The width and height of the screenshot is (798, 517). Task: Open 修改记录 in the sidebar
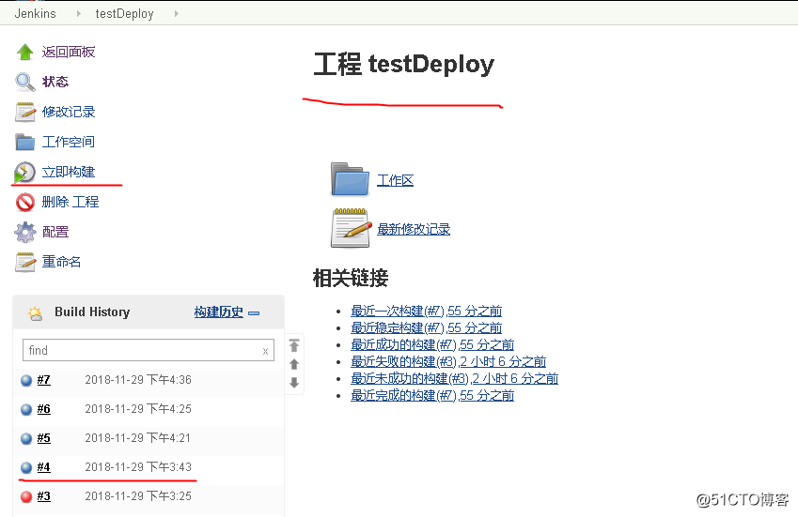[69, 112]
